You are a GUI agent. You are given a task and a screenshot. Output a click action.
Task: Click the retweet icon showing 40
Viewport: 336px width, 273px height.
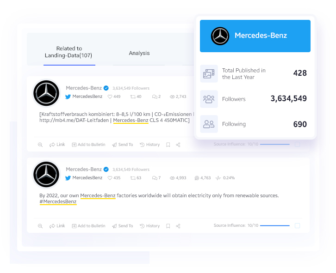(133, 97)
